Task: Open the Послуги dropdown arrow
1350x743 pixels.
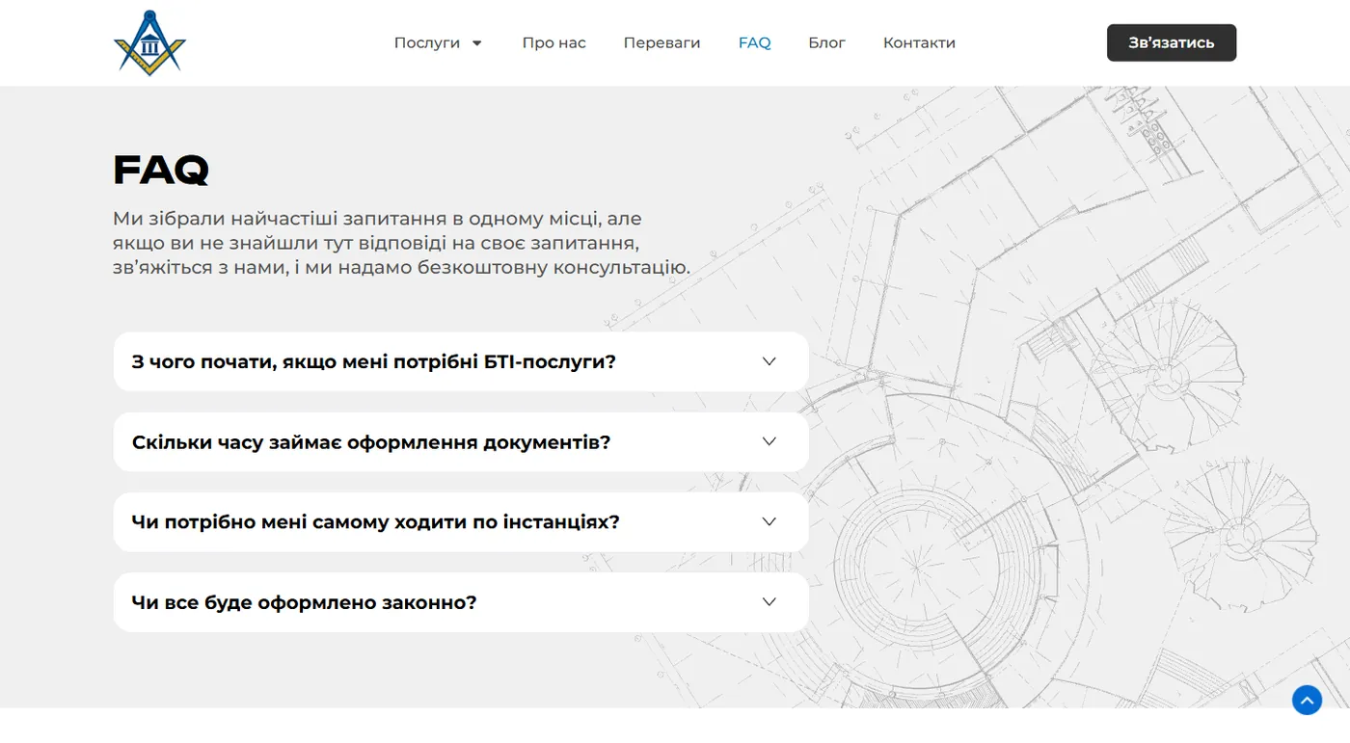Action: [476, 43]
